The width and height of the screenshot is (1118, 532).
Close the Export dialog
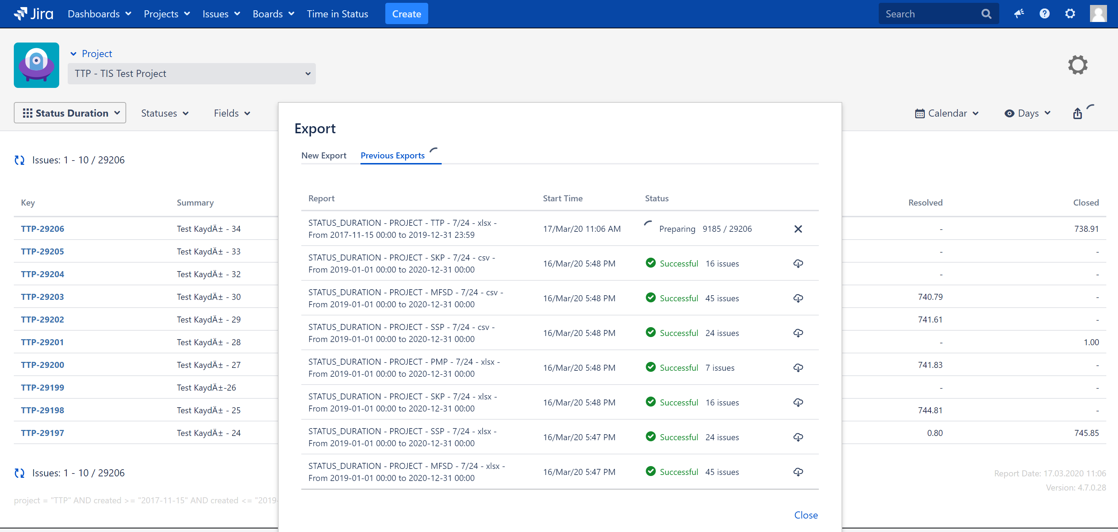[805, 515]
